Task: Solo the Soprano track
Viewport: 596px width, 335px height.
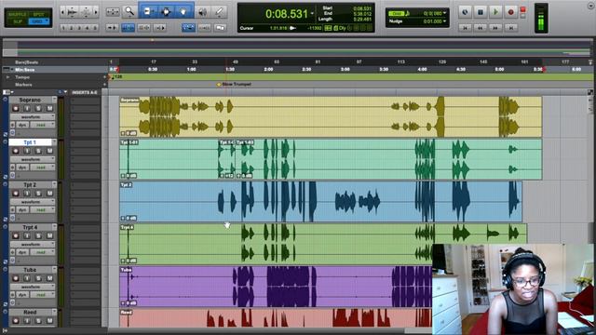Action: coord(38,109)
